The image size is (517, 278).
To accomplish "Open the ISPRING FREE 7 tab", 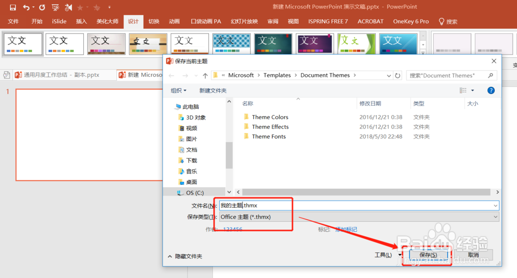I will pos(328,21).
